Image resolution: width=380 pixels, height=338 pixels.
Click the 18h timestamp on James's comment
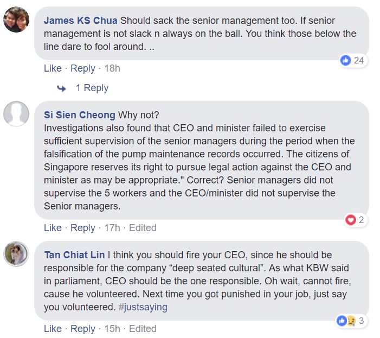coord(112,68)
